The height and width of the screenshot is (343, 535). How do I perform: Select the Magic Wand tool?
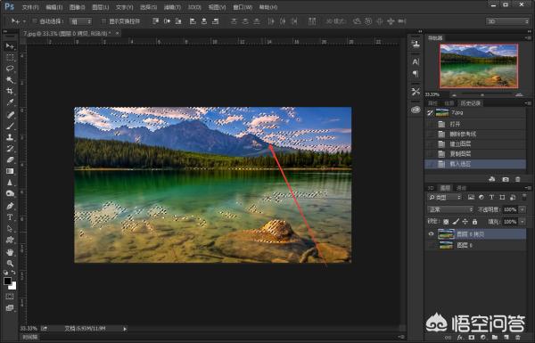(x=10, y=80)
